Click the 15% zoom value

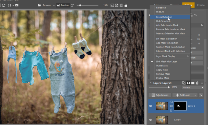tap(105, 5)
